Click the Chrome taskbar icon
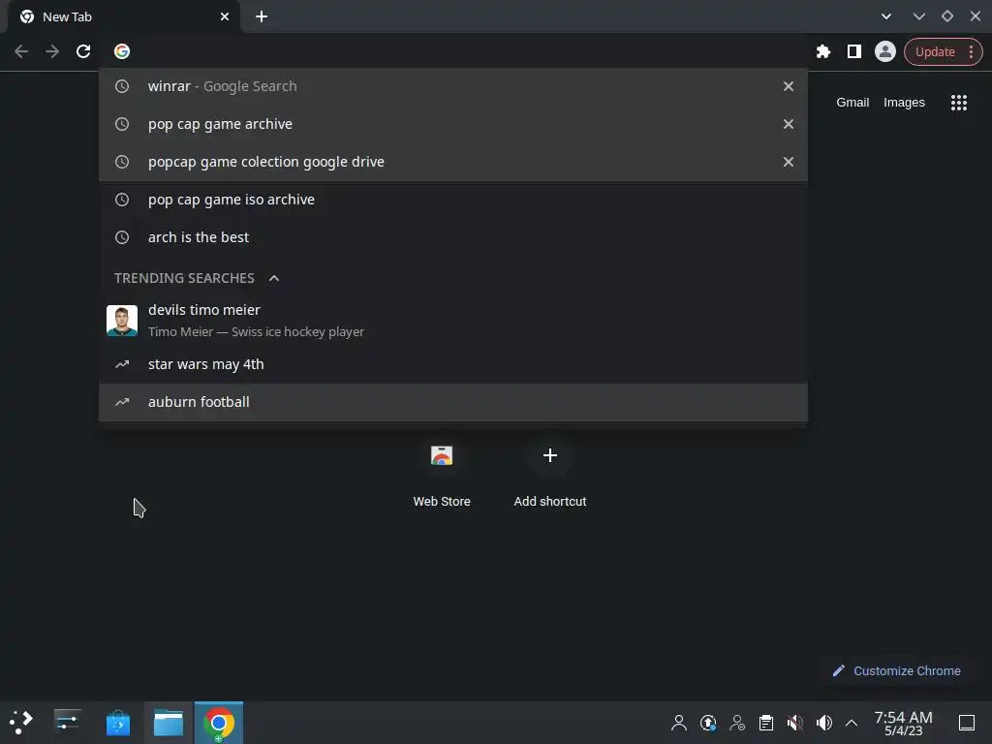This screenshot has width=992, height=744. (219, 723)
